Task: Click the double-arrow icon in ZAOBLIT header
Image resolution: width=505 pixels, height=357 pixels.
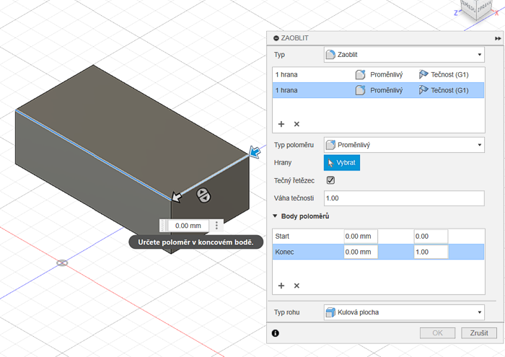Action: (498, 38)
